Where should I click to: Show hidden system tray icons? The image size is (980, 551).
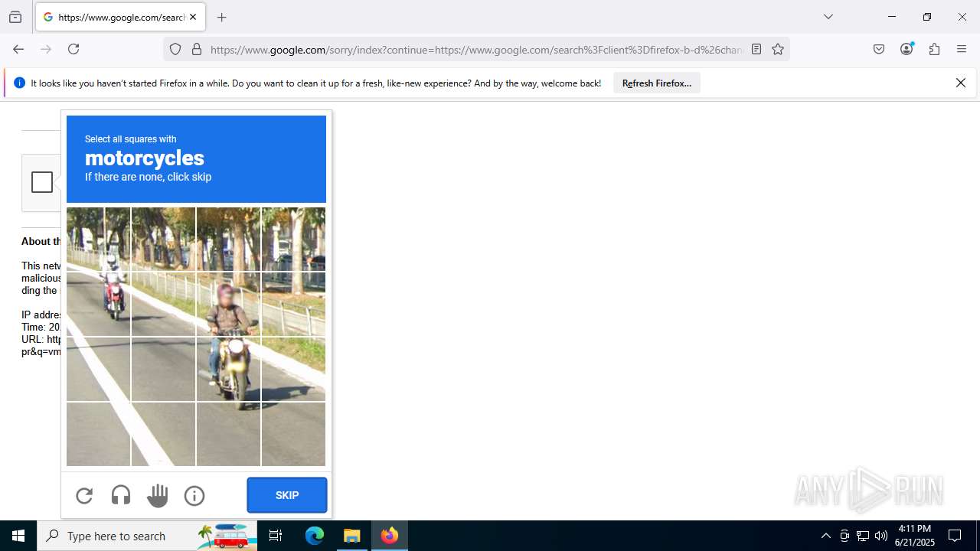click(825, 536)
